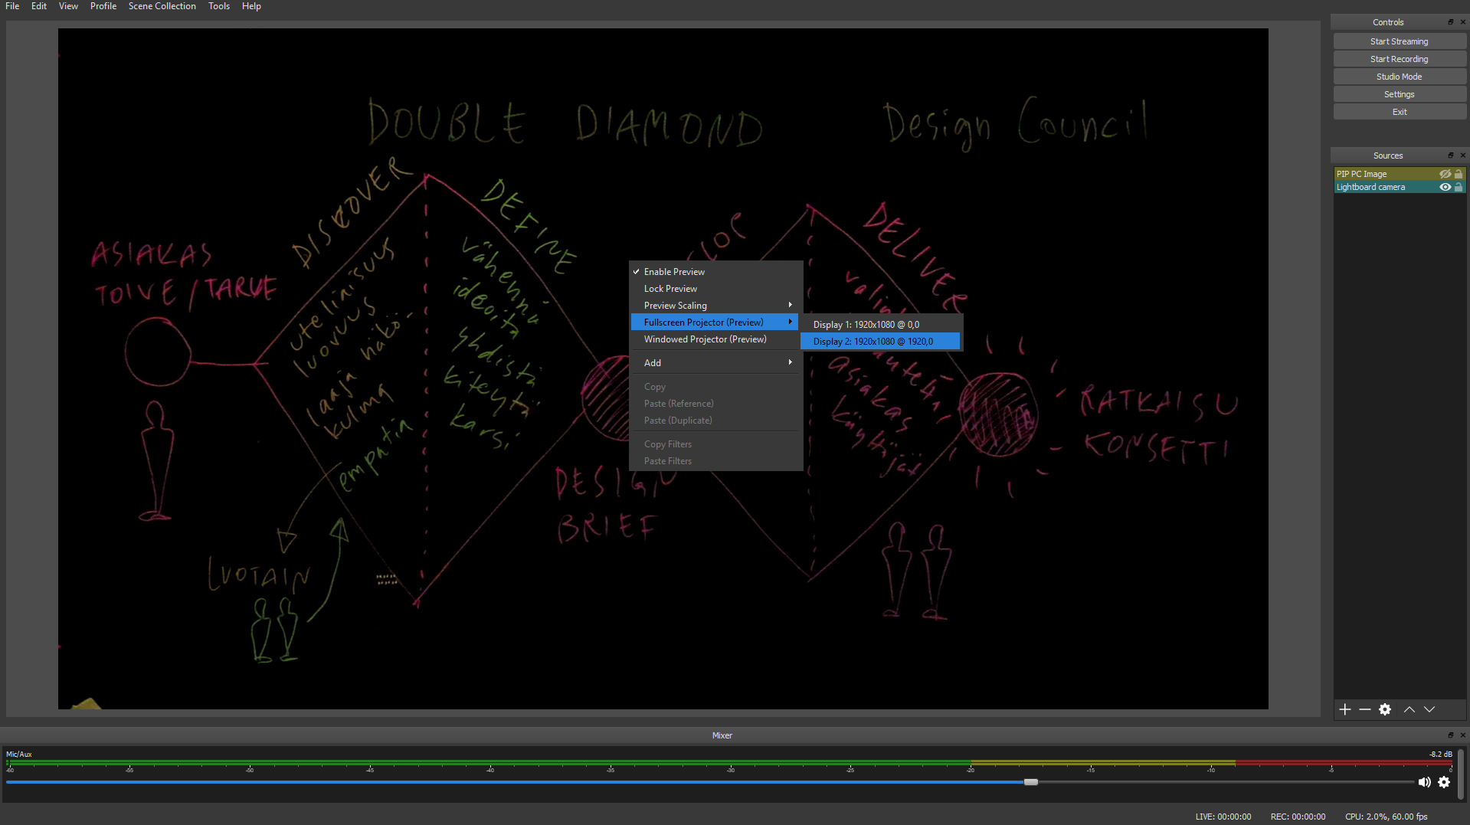Float the Mixer dock panel
This screenshot has height=825, width=1470.
pos(1450,735)
